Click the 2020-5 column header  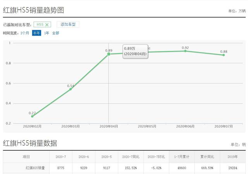coord(107,157)
